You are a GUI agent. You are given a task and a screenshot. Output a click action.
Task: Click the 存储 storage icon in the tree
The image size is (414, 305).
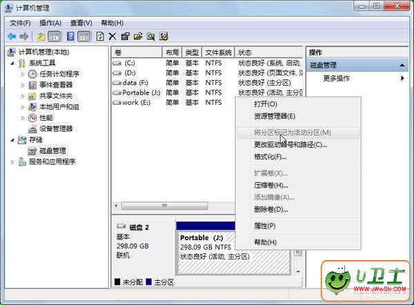22,140
